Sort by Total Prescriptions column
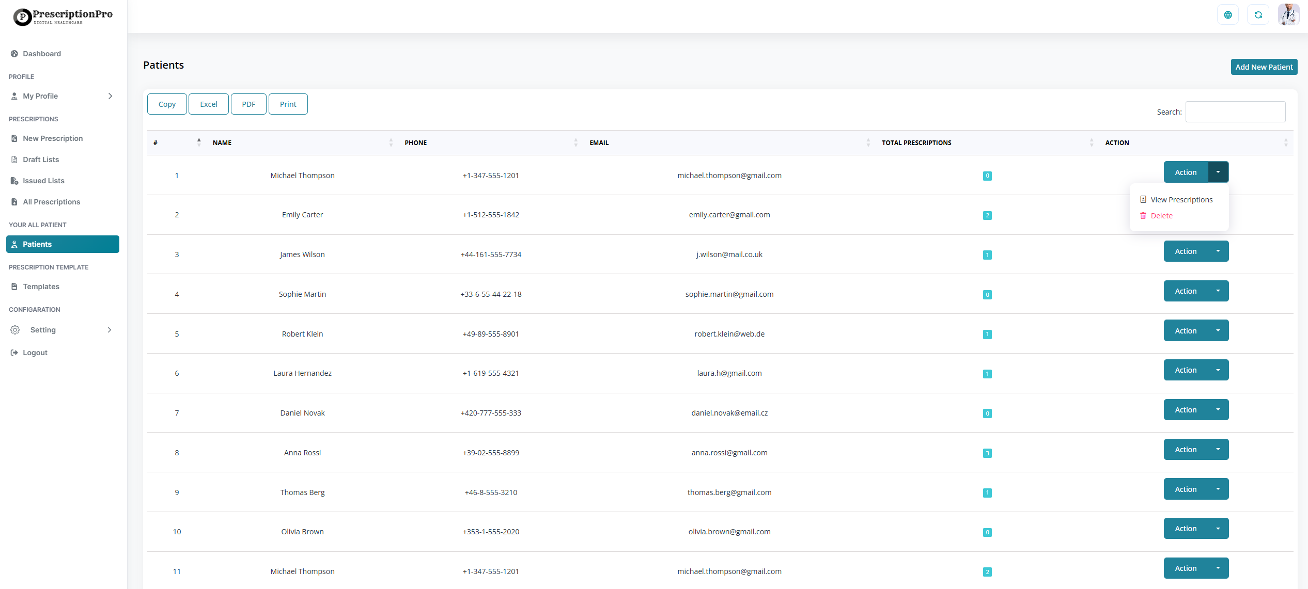 916,143
